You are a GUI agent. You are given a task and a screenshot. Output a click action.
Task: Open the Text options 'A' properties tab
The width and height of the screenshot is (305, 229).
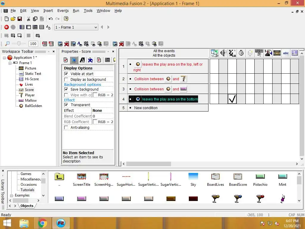tap(82, 60)
